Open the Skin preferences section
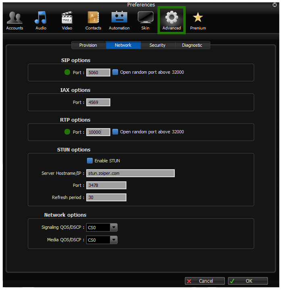Screen dimensions: 282x290 pyautogui.click(x=145, y=20)
